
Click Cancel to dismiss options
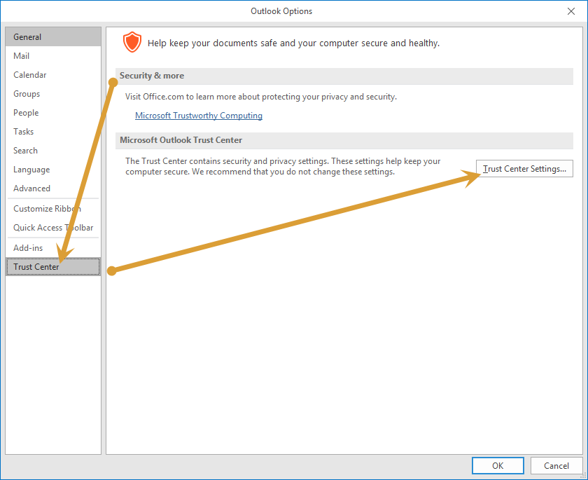pos(556,466)
